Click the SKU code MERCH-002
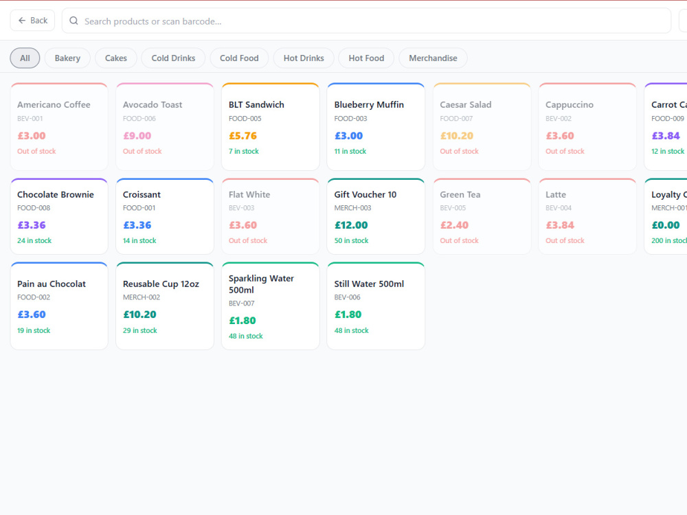This screenshot has width=687, height=515. 142,297
